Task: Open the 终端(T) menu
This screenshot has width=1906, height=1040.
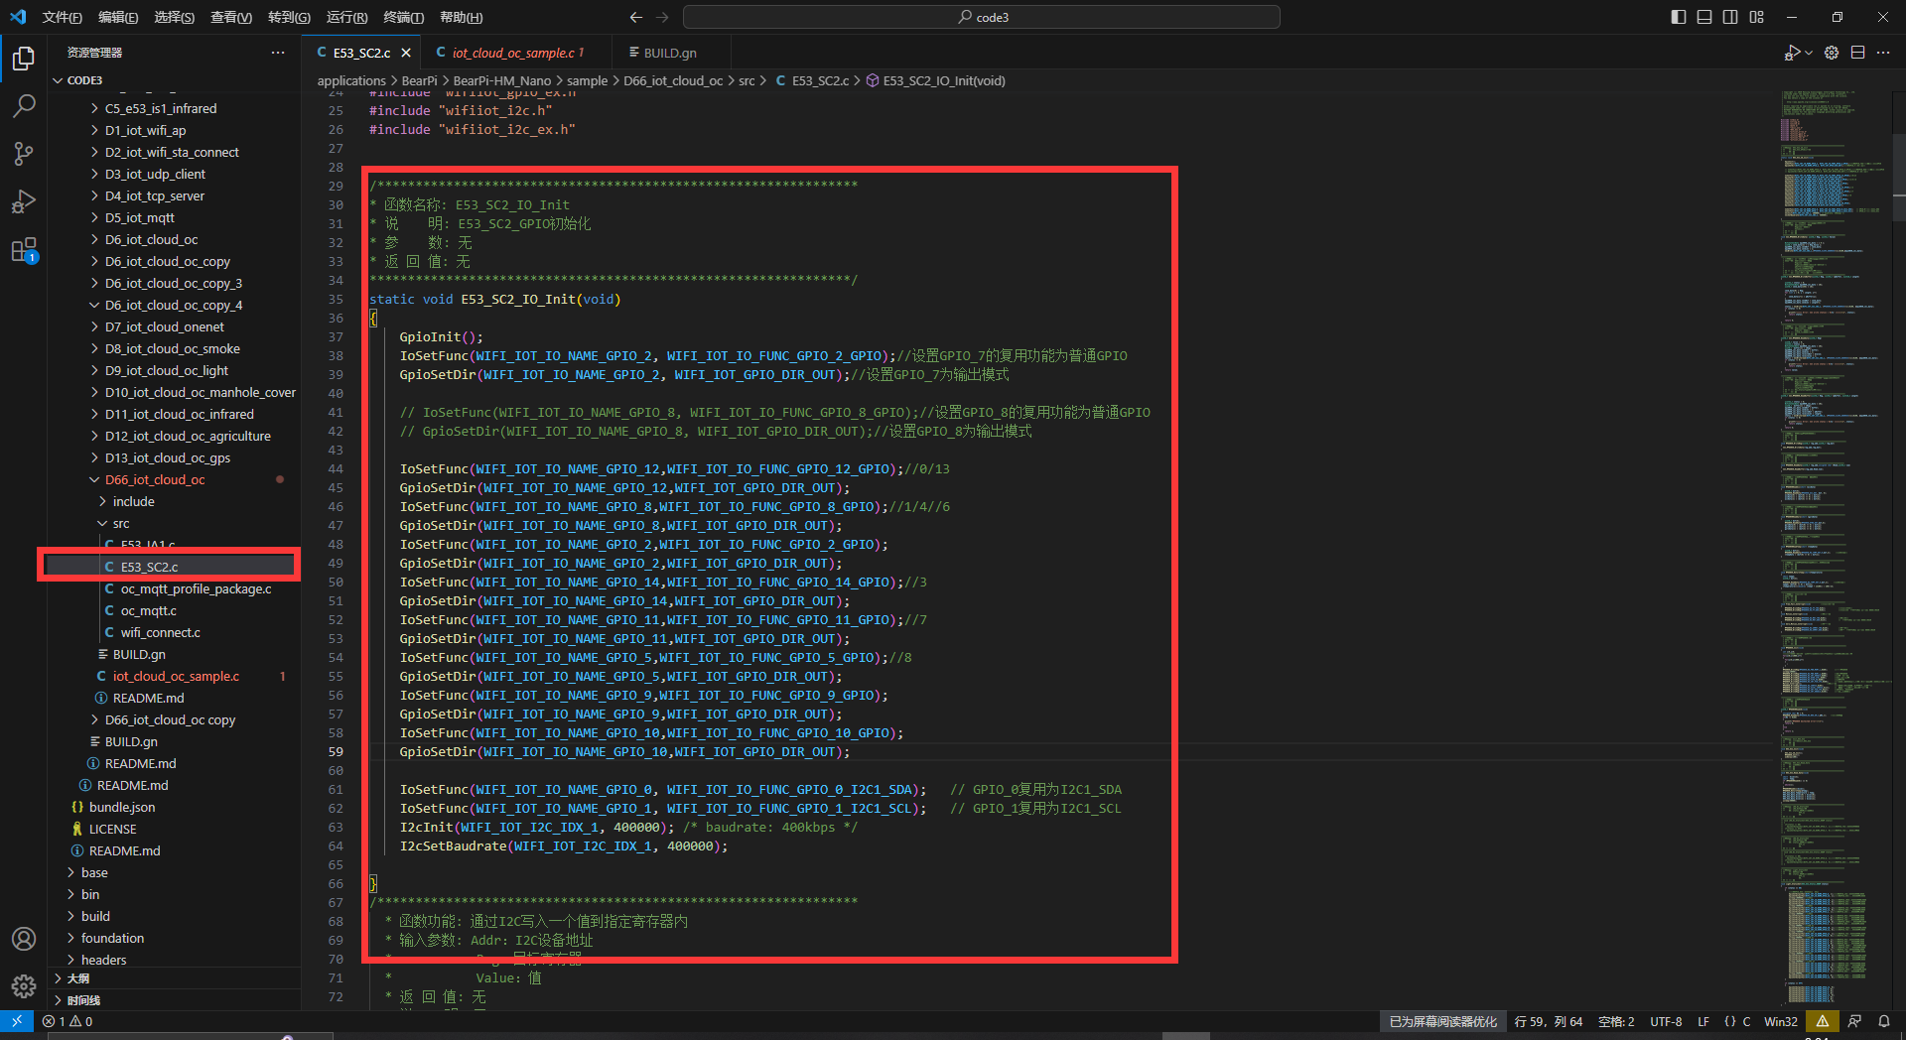Action: pyautogui.click(x=404, y=17)
